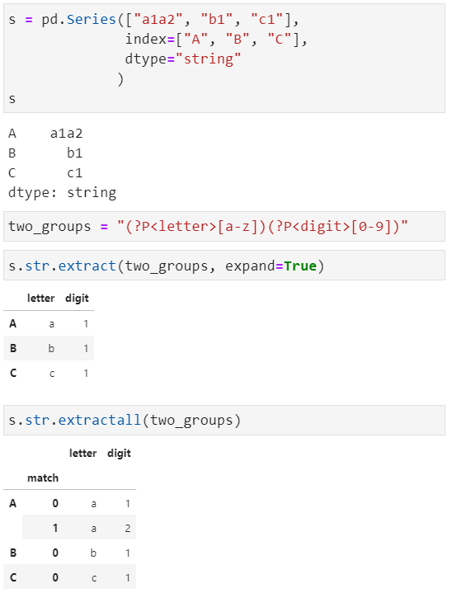This screenshot has height=593, width=452.
Task: Select row C in the extractall table
Action: tap(69, 577)
